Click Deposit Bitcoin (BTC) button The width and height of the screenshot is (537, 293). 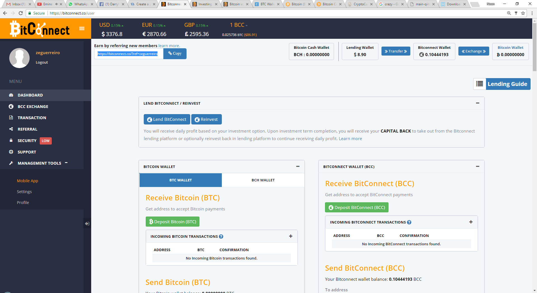(x=173, y=222)
